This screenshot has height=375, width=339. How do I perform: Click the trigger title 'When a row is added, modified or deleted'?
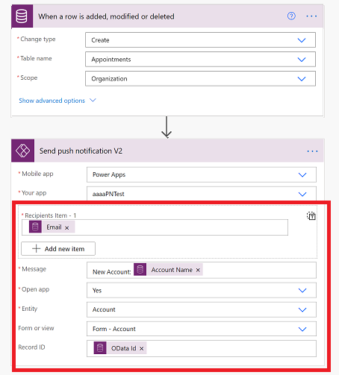tap(106, 16)
